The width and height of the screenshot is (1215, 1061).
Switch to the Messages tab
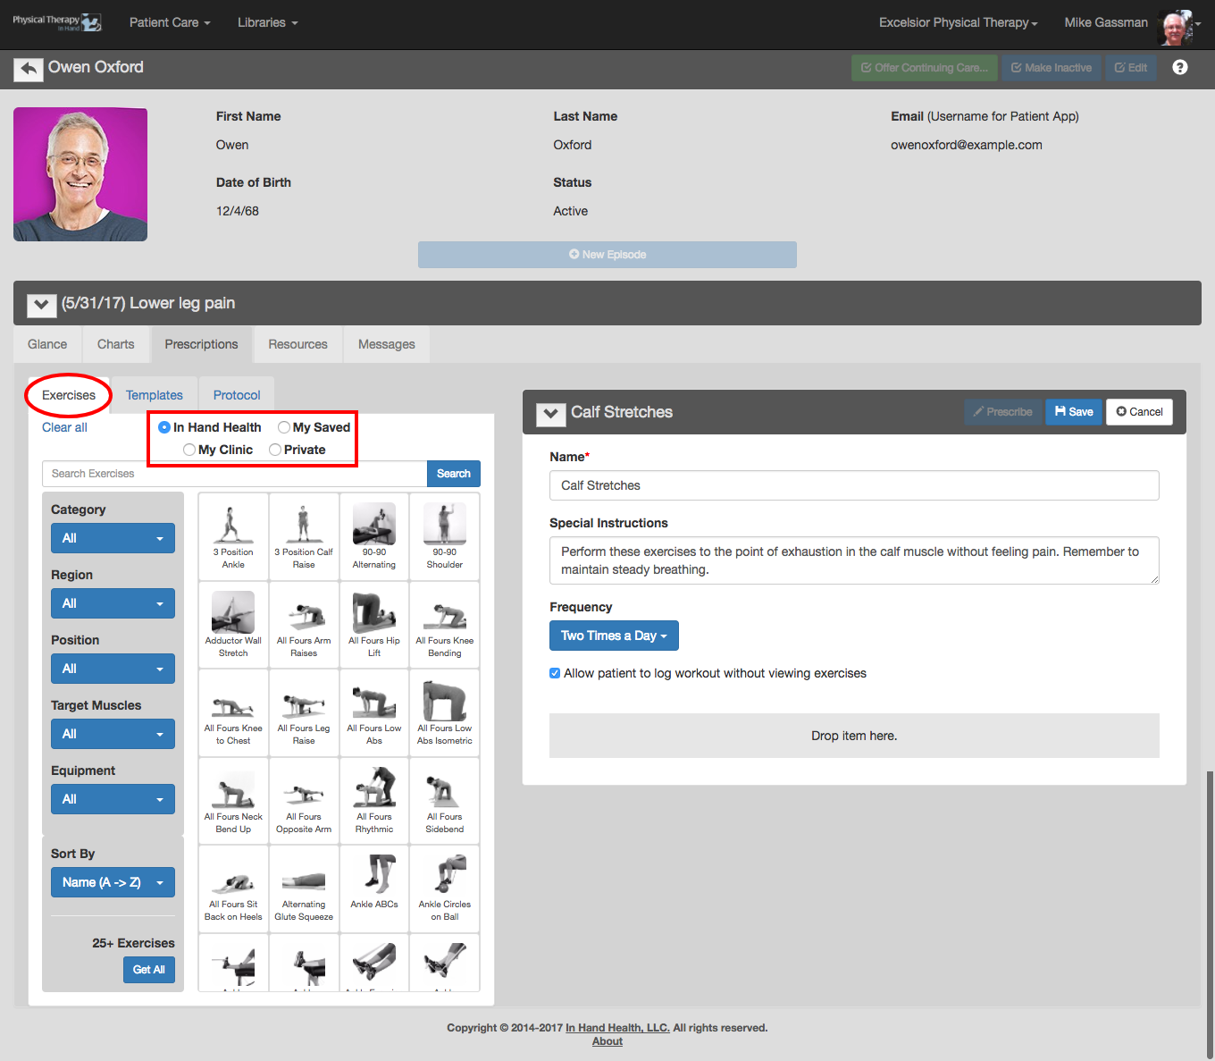click(x=387, y=344)
